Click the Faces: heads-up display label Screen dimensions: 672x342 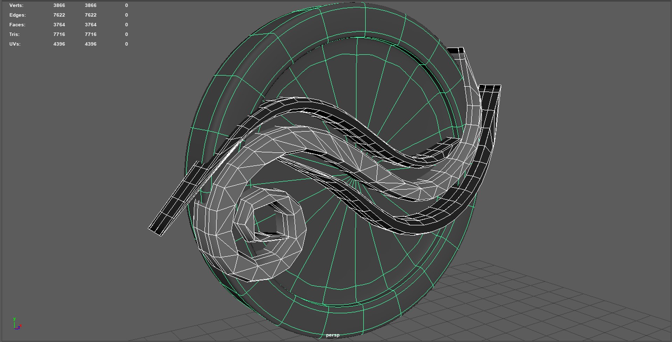pyautogui.click(x=17, y=25)
